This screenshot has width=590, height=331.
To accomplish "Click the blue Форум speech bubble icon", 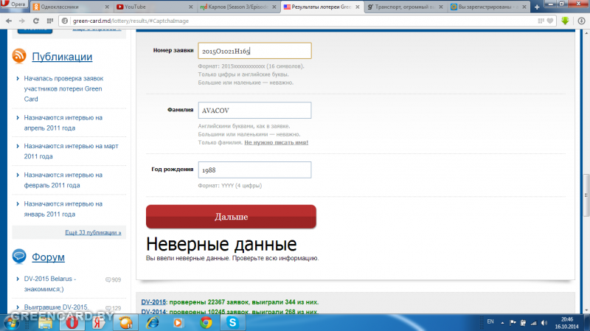I will (20, 257).
